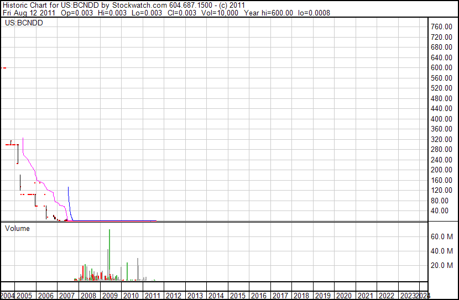459x300 pixels.
Task: Click the 2009 year label on timeline
Action: point(109,296)
